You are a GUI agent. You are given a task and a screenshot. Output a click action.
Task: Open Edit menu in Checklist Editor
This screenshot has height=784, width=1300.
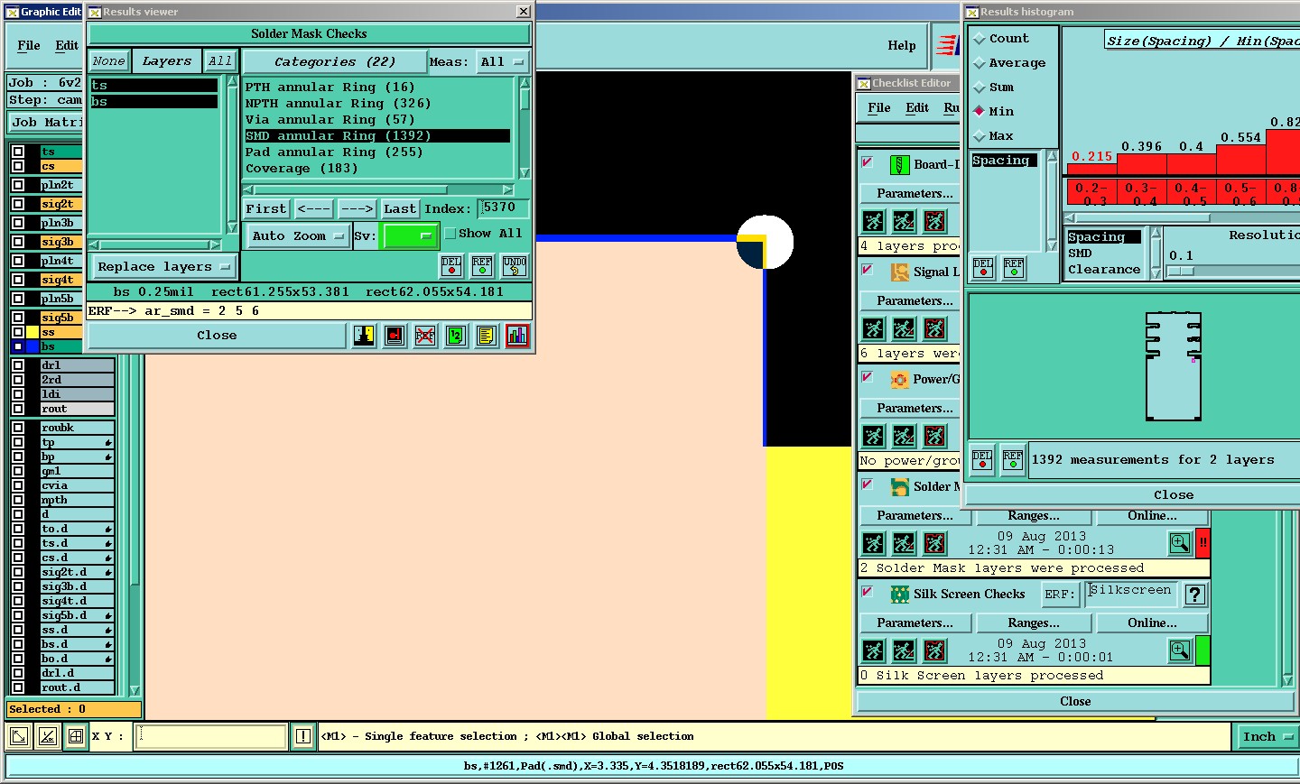click(917, 107)
